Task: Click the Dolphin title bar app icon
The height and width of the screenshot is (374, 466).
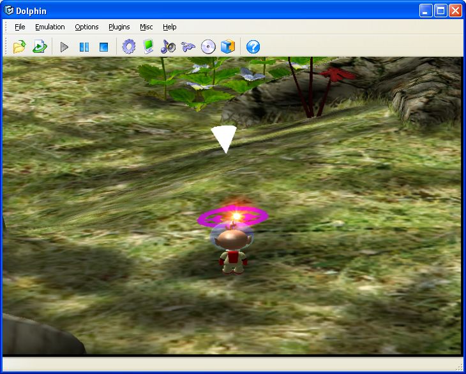Action: tap(9, 10)
